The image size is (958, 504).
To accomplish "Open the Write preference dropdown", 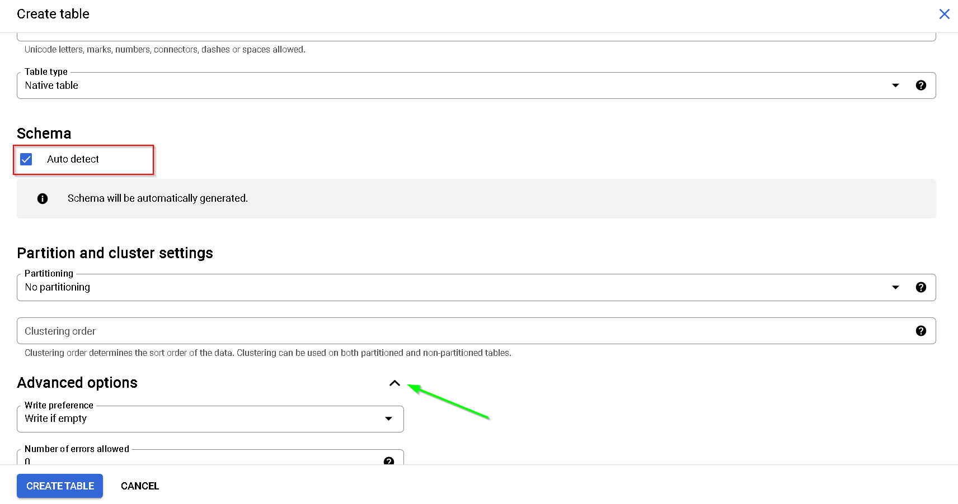I will pos(210,419).
